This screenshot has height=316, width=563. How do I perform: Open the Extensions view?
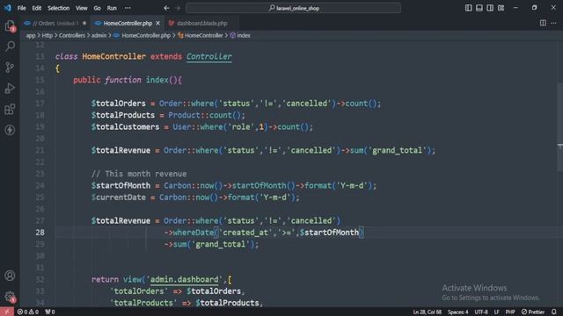pyautogui.click(x=10, y=109)
